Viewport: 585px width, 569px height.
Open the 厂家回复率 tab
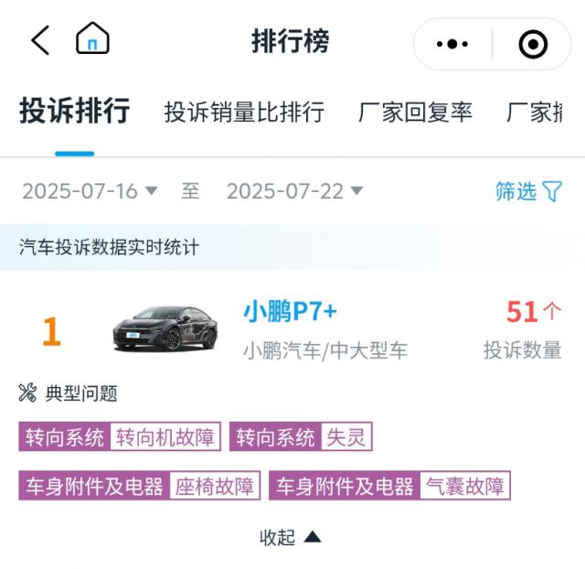coord(415,113)
